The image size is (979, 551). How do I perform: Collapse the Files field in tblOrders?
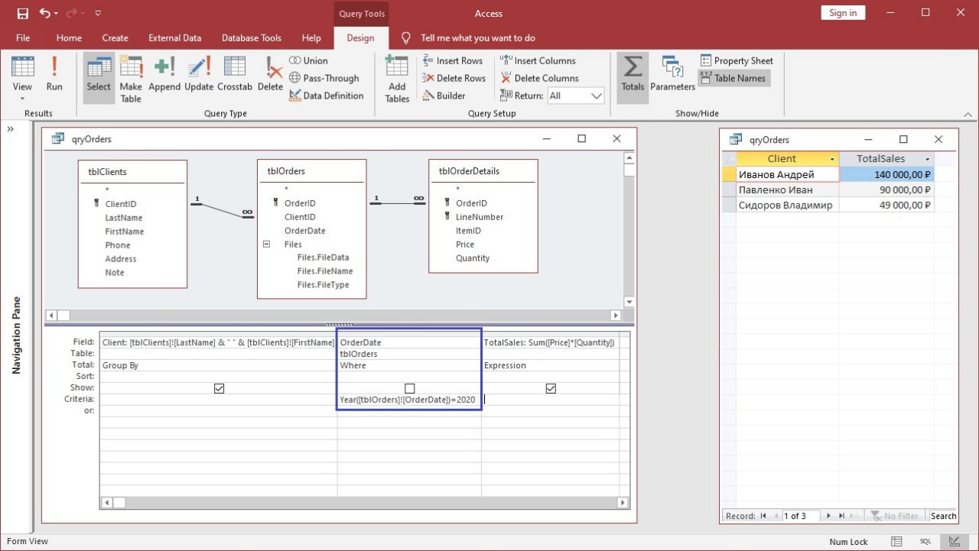pyautogui.click(x=267, y=245)
